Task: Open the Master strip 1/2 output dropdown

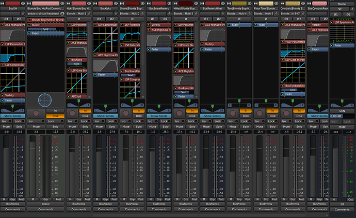Action: [342, 204]
